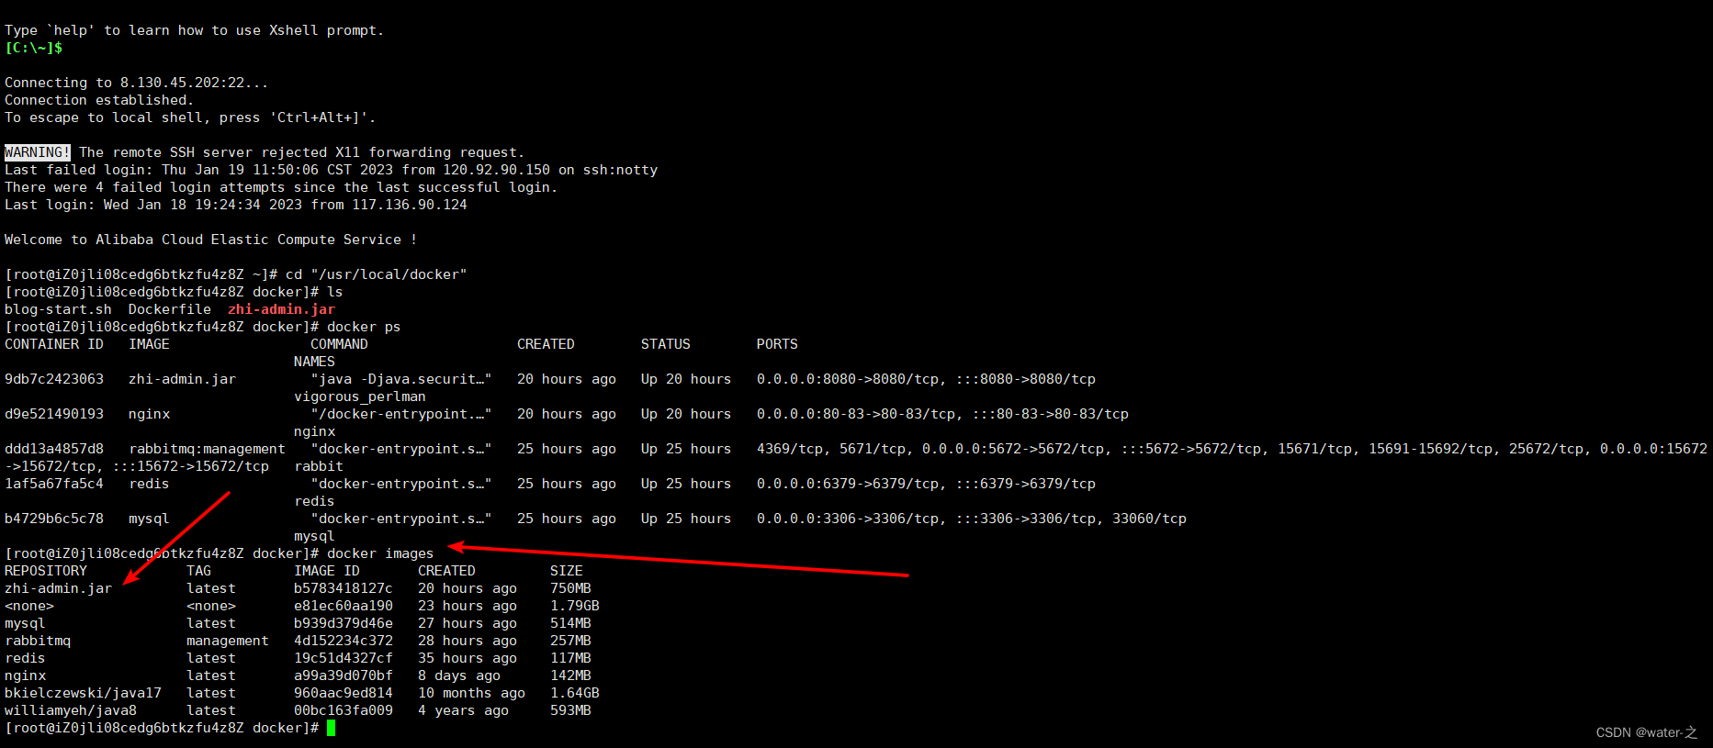
Task: Click '4 years ago' created value
Action: tap(463, 710)
